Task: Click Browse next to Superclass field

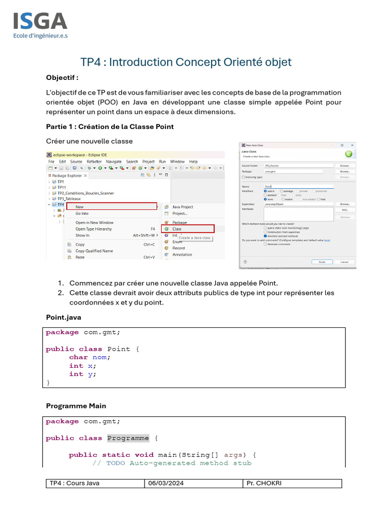Action: (345, 204)
